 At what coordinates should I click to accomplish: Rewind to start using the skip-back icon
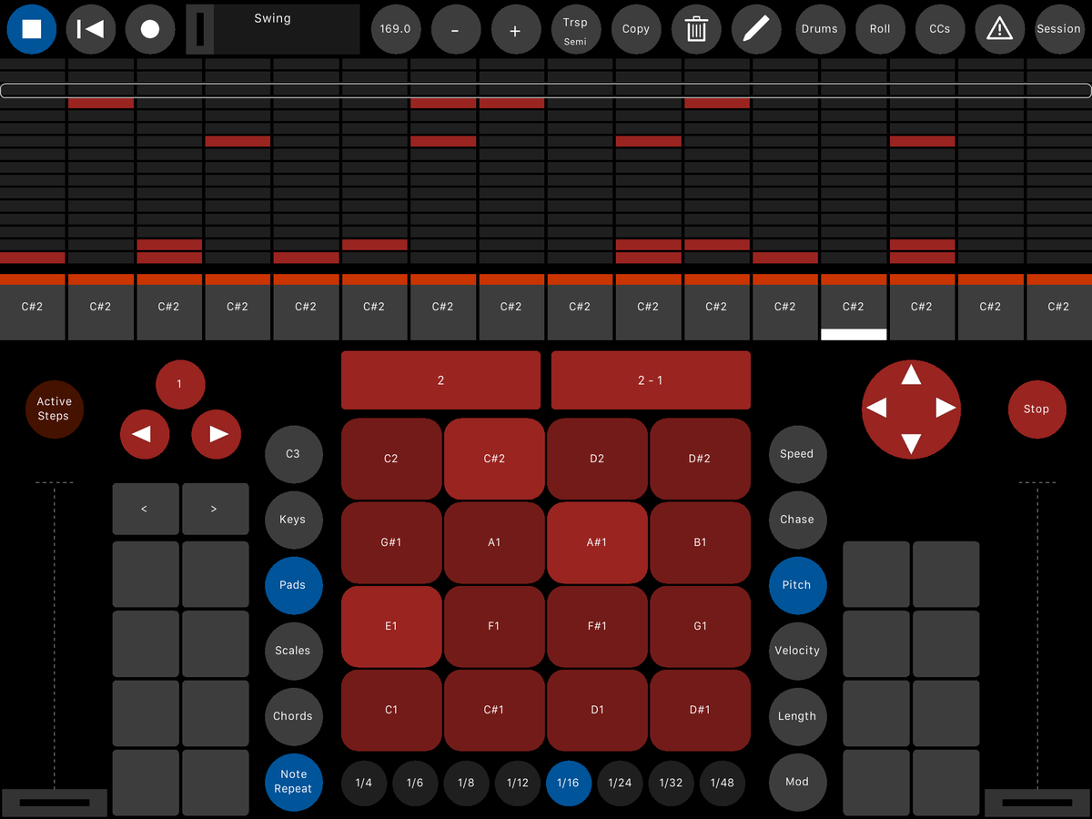pyautogui.click(x=91, y=28)
